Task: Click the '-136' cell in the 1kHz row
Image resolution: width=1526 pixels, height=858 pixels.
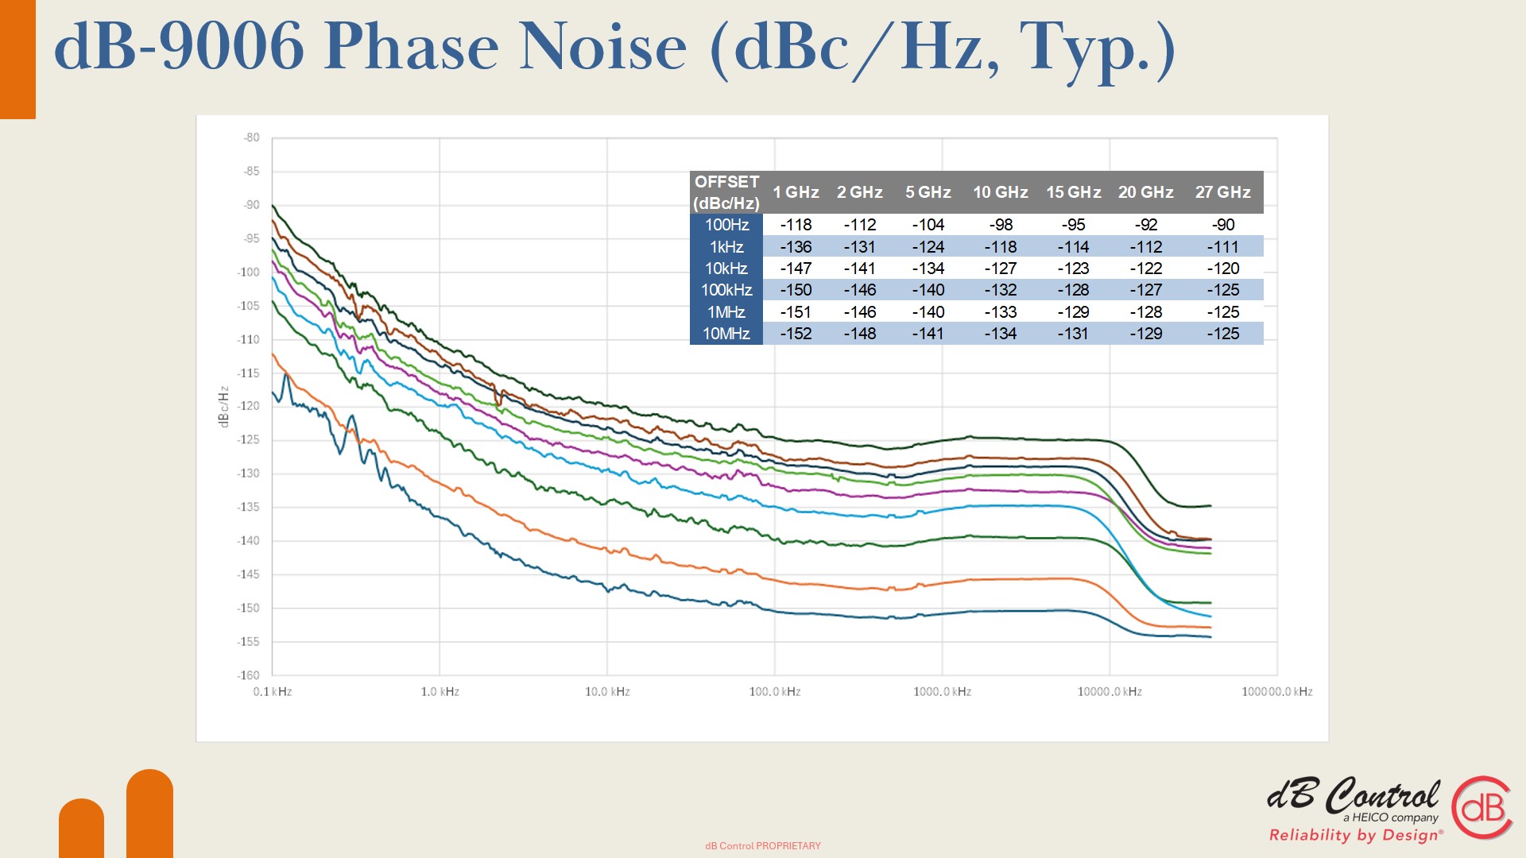Action: coord(796,247)
